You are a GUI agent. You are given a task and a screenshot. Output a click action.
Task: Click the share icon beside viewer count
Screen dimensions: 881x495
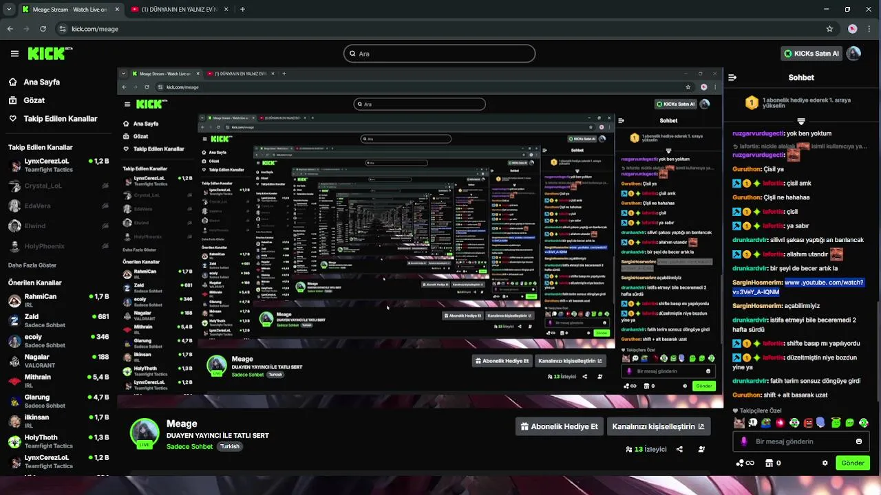point(679,449)
